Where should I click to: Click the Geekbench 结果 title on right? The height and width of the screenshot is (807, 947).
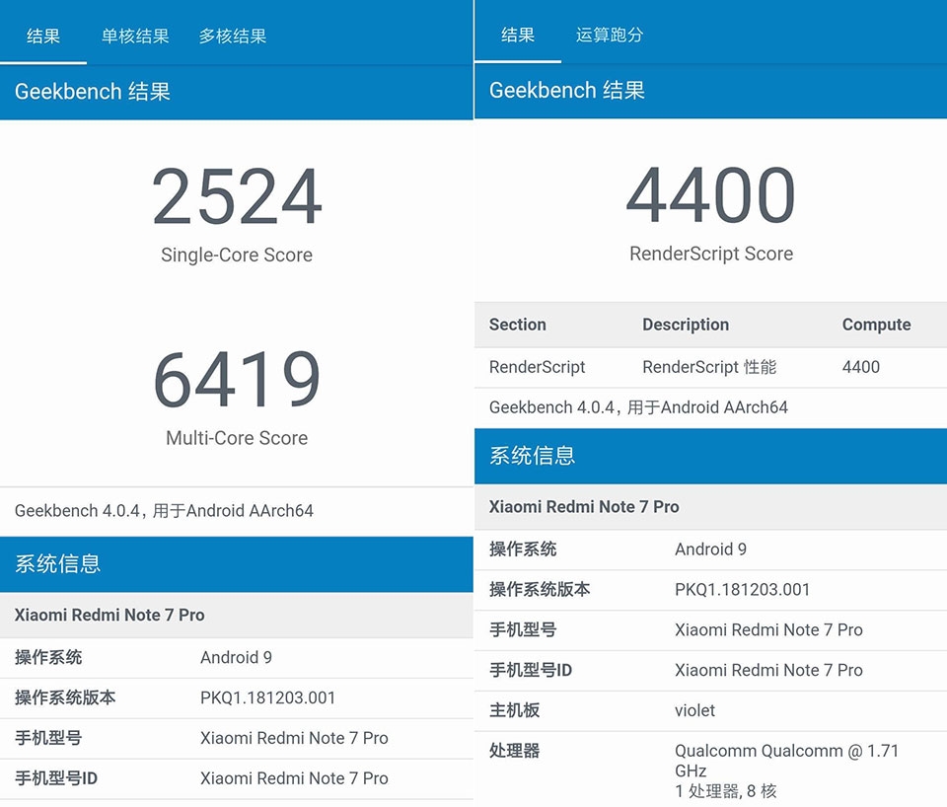click(567, 91)
